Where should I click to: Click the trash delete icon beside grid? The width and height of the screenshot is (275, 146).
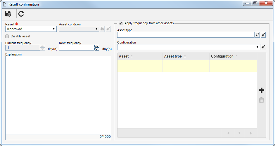[261, 100]
